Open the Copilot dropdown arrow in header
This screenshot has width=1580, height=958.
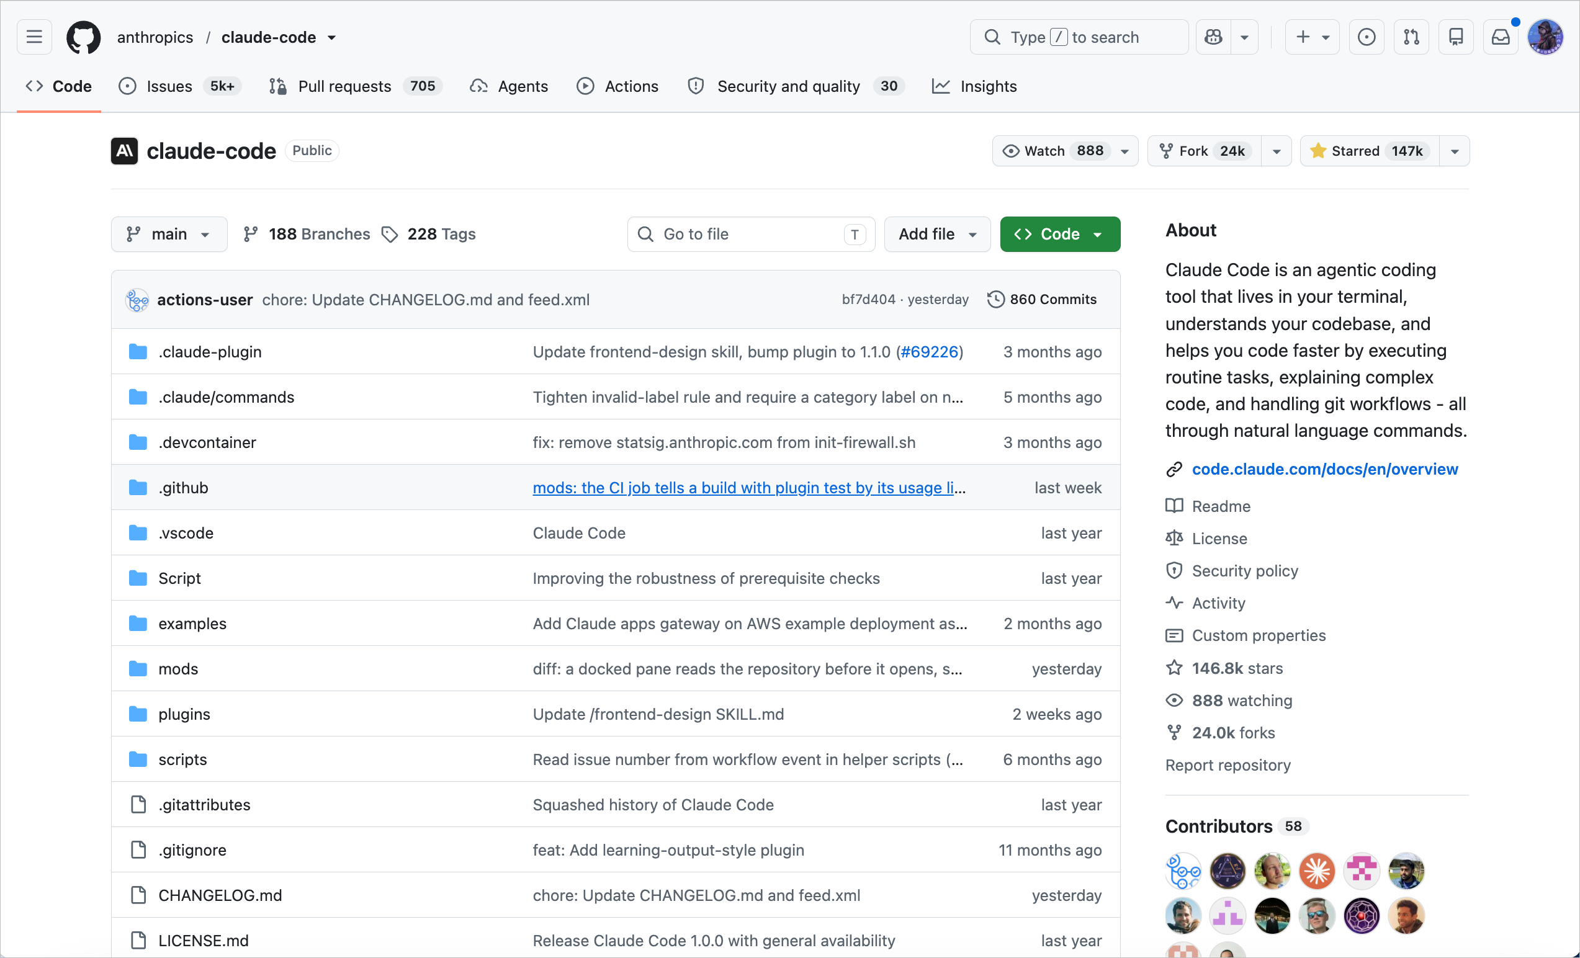(x=1245, y=37)
